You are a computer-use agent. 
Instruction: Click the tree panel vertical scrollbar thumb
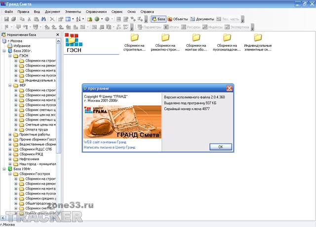(x=58, y=98)
